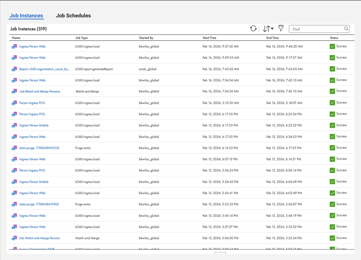Click job icon of Ingress Person Web 5:27:27 PM

(x=14, y=227)
